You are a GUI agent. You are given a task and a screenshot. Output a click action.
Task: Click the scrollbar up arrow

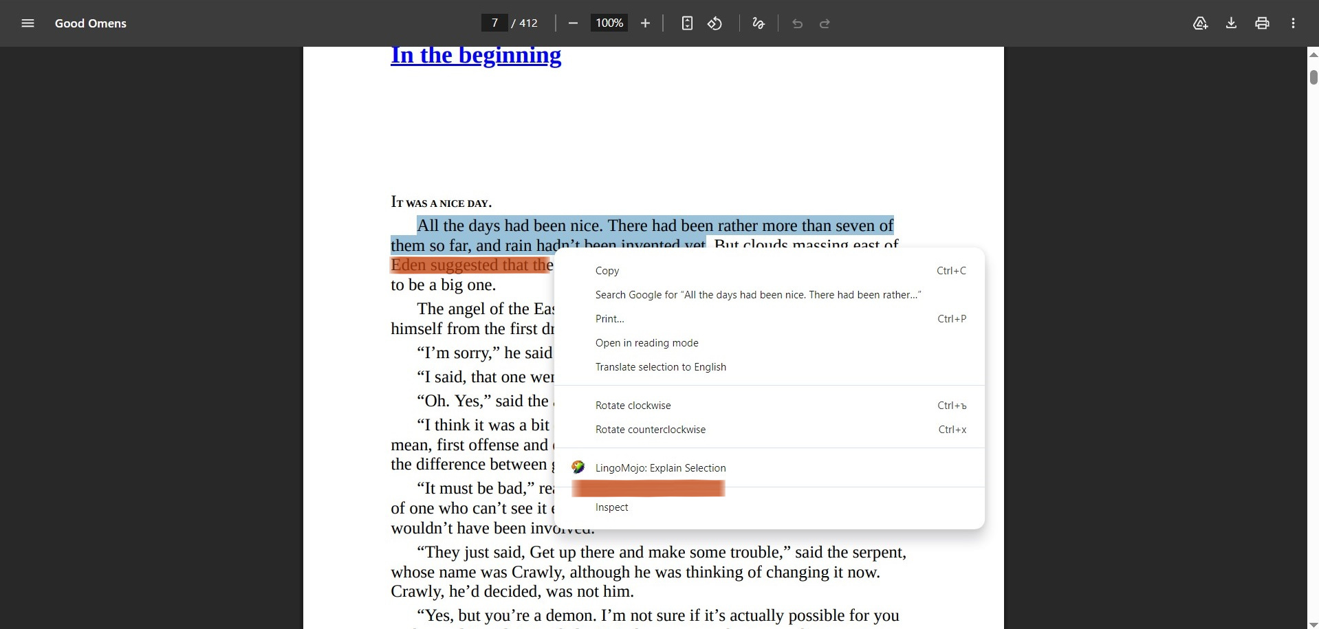(1313, 54)
